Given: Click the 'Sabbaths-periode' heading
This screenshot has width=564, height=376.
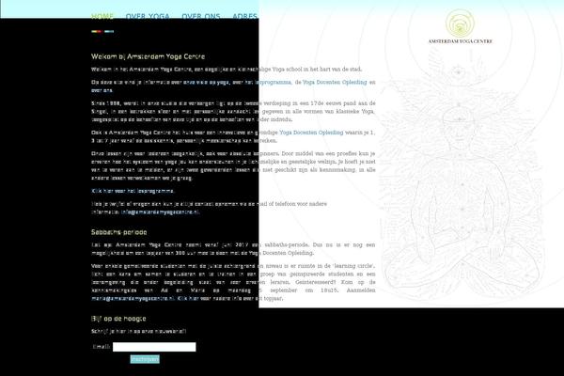Looking at the screenshot, I should 118,232.
